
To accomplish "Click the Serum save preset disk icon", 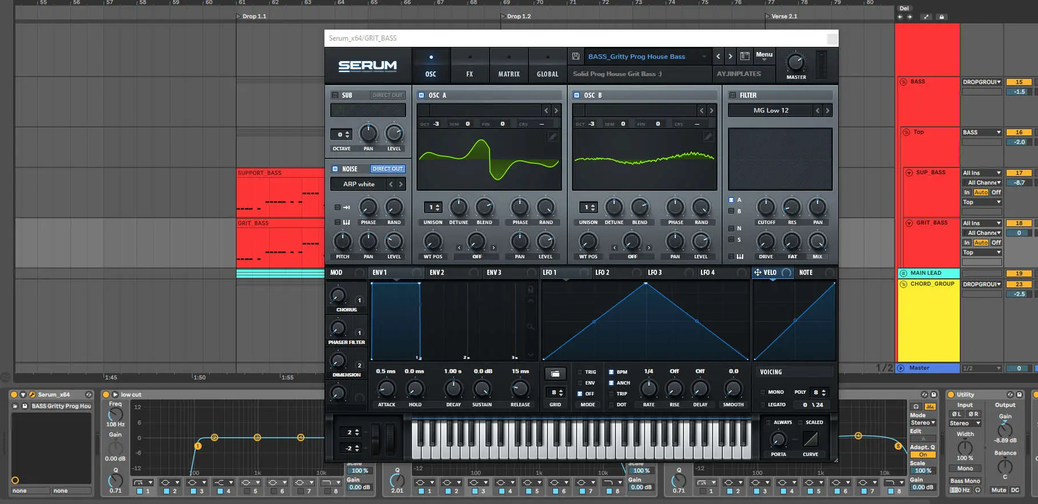I will (576, 56).
